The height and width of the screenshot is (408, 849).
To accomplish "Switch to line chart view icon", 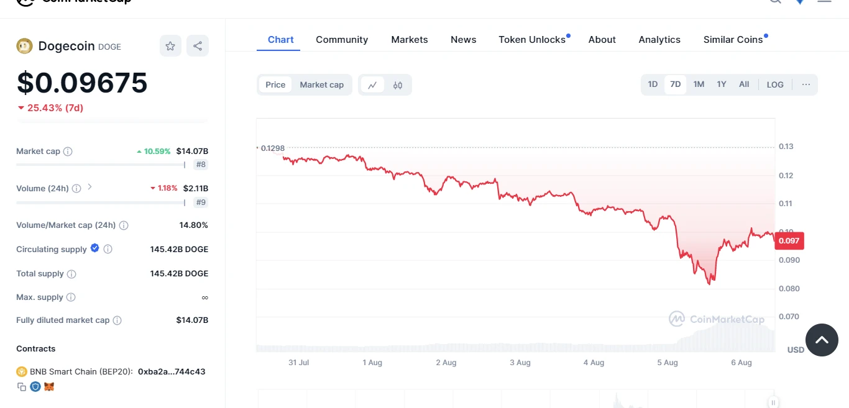I will pyautogui.click(x=372, y=85).
